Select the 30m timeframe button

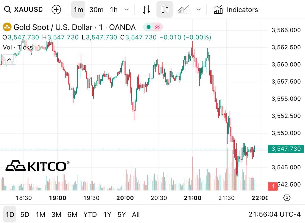(x=97, y=9)
